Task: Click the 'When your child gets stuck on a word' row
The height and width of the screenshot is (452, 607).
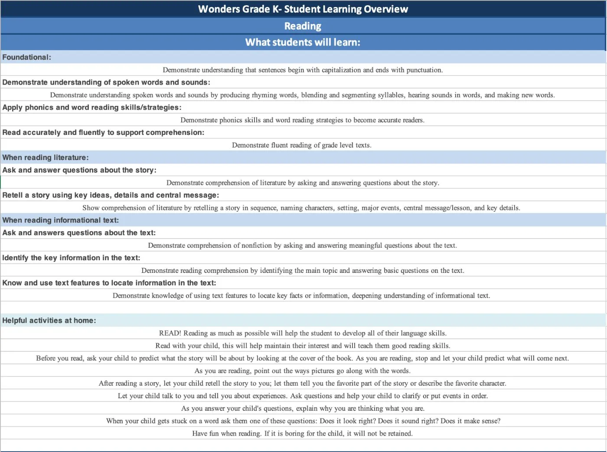Action: 303,421
